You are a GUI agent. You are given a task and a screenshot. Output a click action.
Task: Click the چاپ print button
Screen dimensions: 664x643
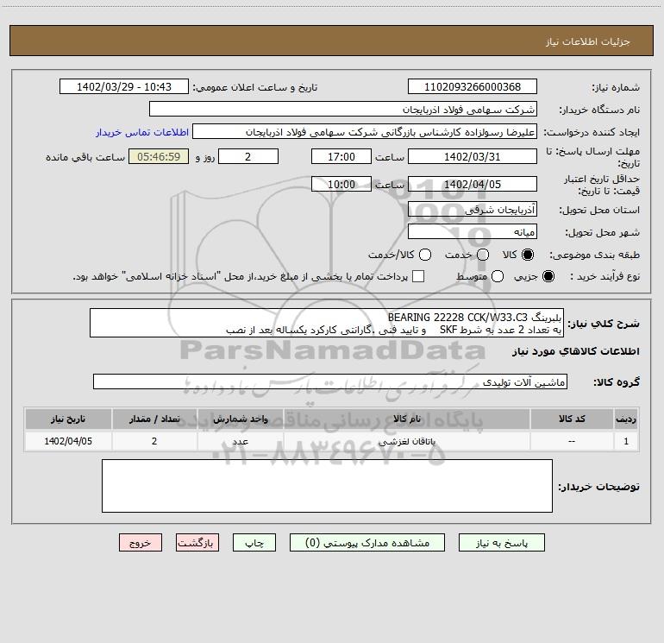coord(254,543)
